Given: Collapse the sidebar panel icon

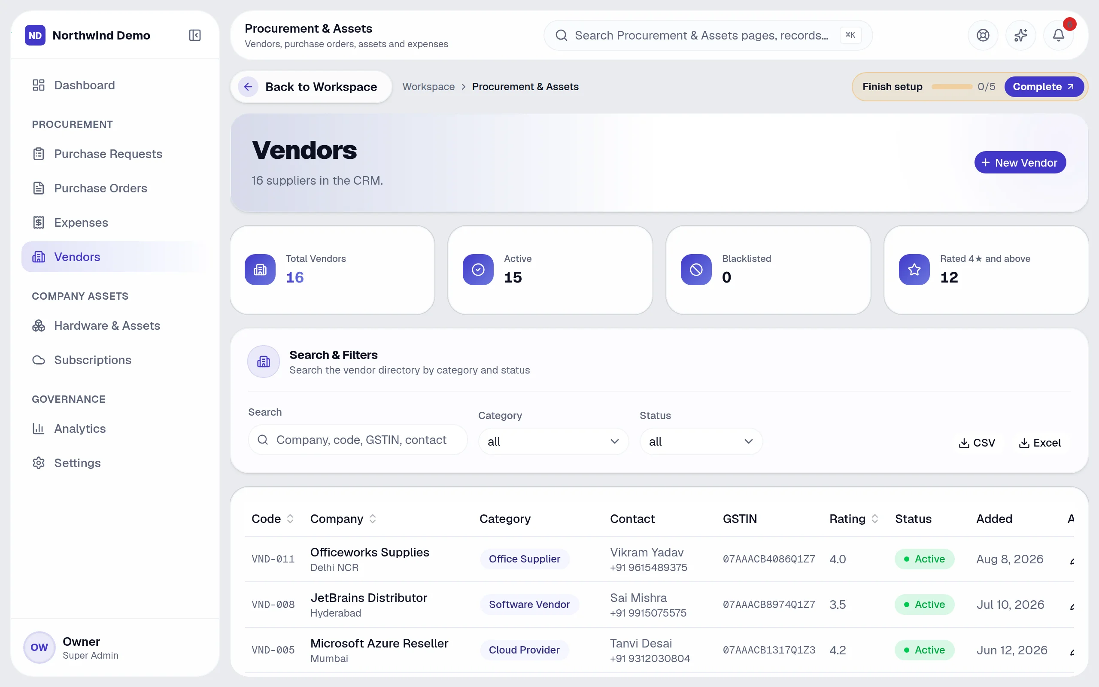Looking at the screenshot, I should 195,35.
